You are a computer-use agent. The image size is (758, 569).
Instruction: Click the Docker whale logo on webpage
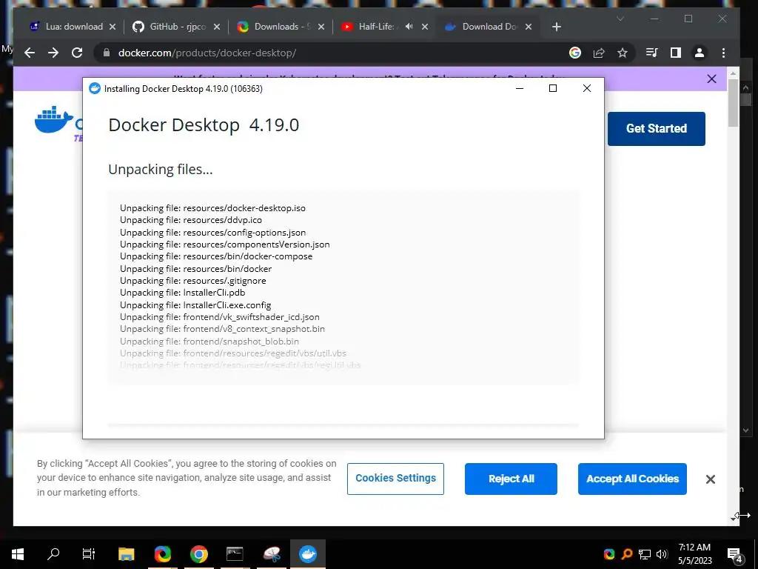[54, 119]
